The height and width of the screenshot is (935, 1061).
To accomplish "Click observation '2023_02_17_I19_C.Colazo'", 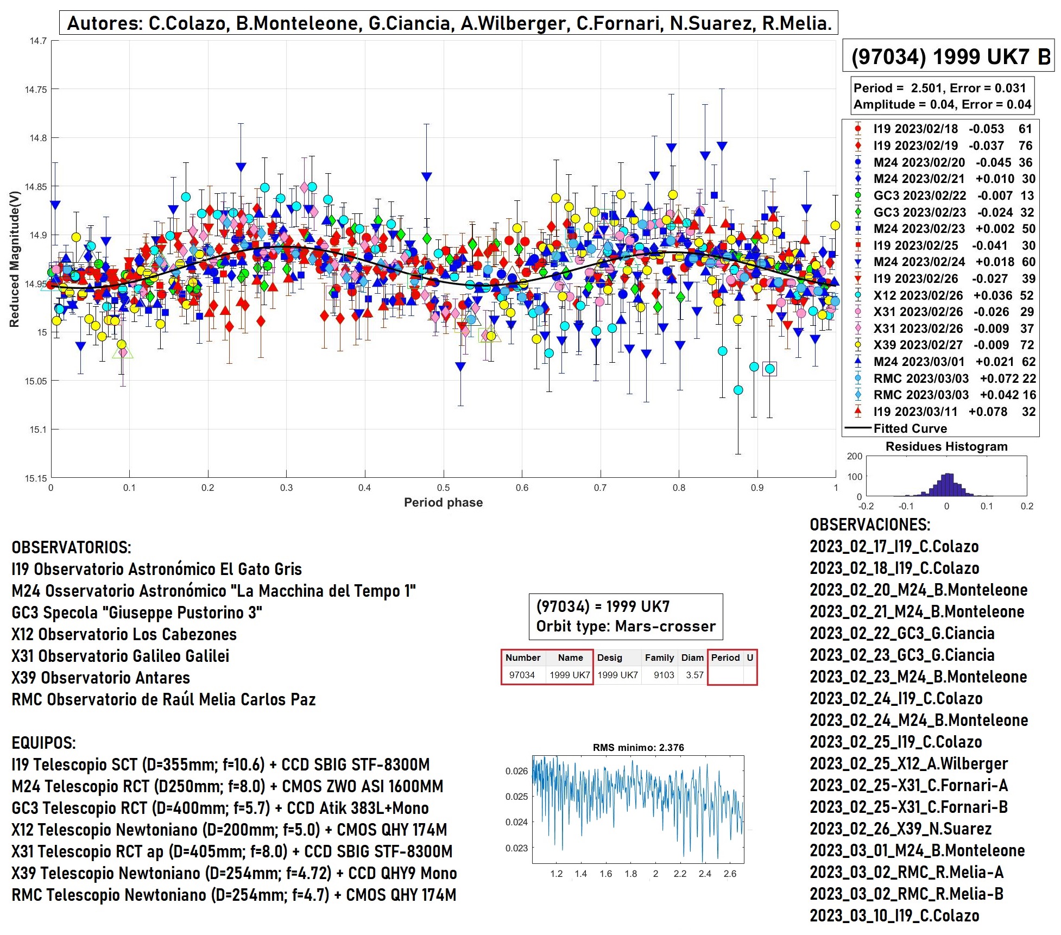I will (x=894, y=546).
